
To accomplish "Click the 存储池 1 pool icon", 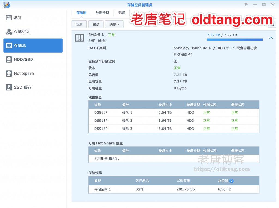I will [79, 38].
